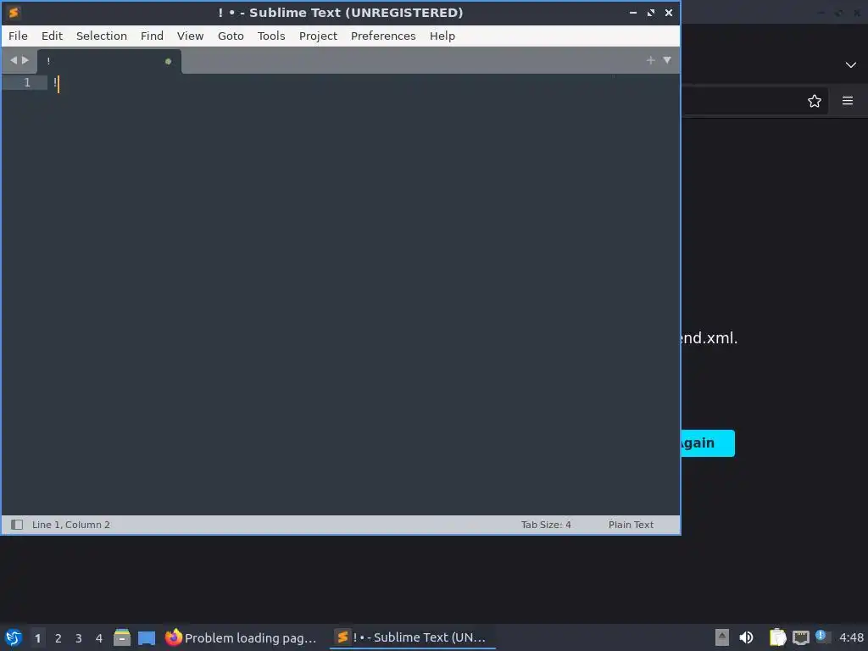Open the Goto menu
The image size is (868, 651).
click(x=231, y=36)
